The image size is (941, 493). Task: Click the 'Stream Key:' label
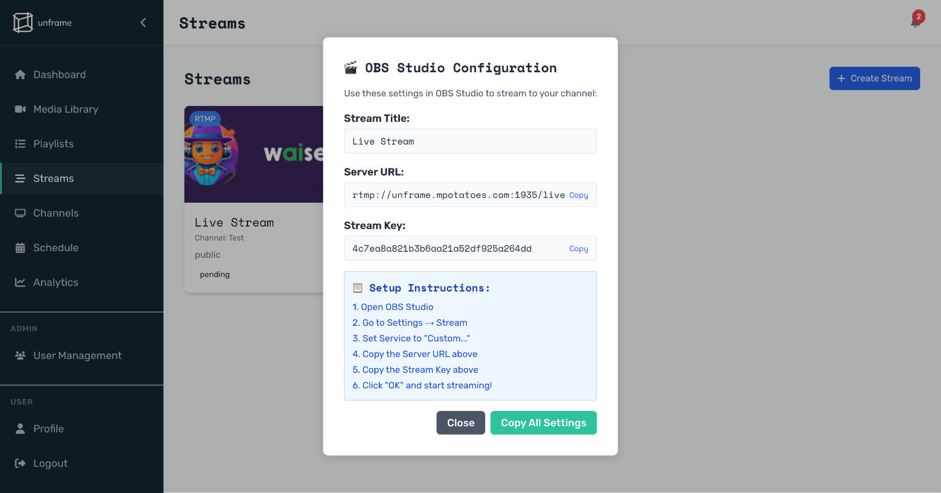pyautogui.click(x=375, y=225)
